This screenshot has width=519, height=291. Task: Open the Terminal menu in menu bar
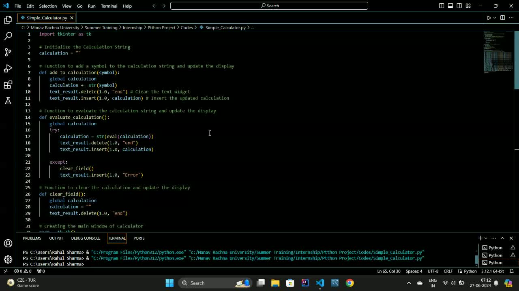click(x=109, y=6)
